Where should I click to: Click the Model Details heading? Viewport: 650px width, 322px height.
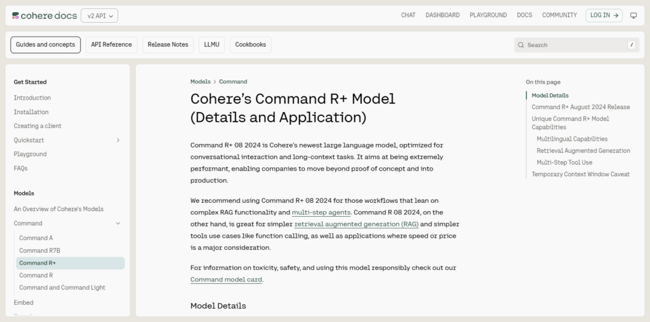pyautogui.click(x=218, y=306)
